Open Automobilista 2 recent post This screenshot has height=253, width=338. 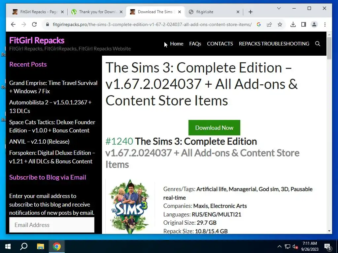51,107
